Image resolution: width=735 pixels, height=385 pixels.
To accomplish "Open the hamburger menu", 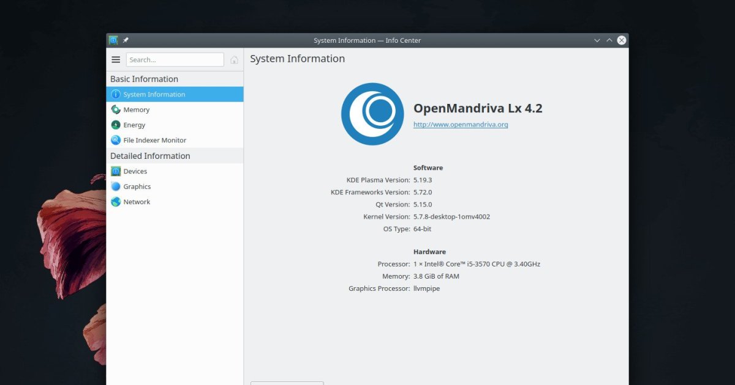I will coord(116,60).
